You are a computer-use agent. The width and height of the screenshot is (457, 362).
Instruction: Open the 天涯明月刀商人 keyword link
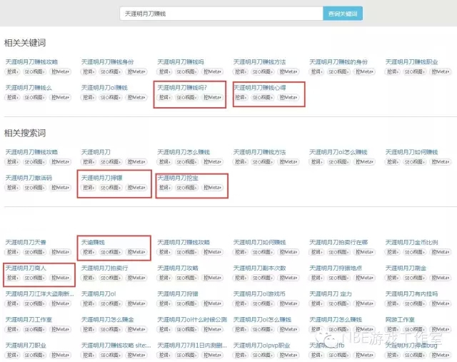[26, 268]
